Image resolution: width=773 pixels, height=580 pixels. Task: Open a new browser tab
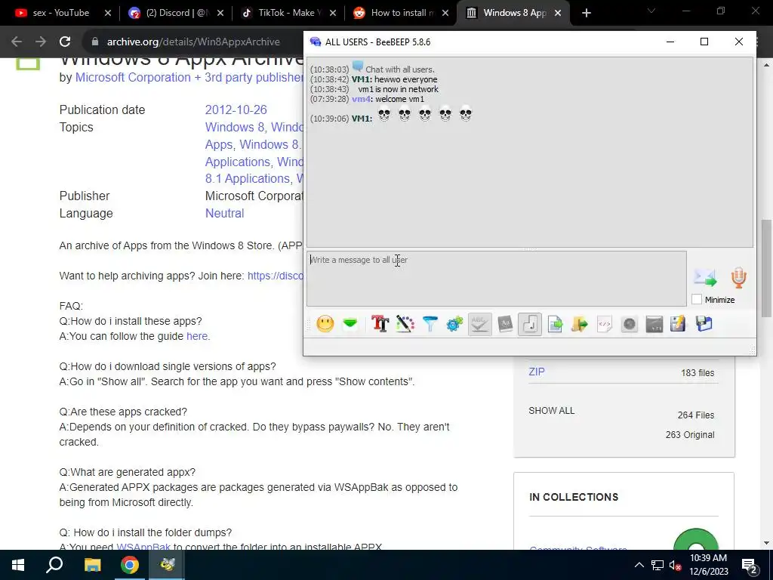coord(586,13)
